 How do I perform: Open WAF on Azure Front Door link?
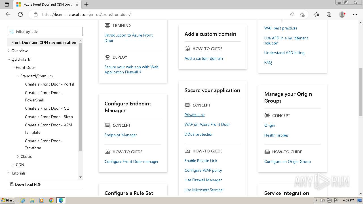207,124
